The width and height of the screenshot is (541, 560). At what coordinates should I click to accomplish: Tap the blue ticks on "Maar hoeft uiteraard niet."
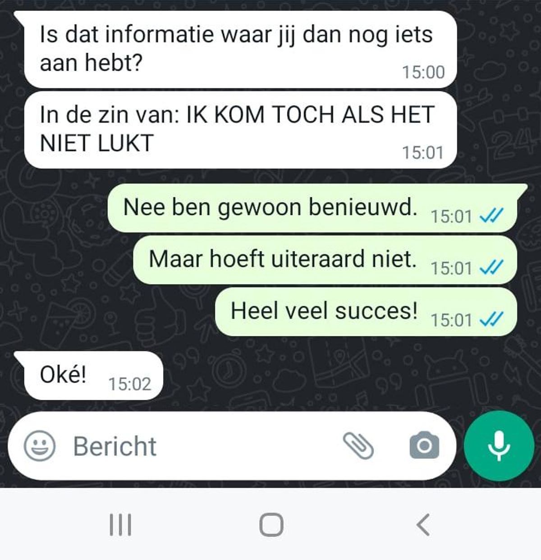tap(491, 268)
